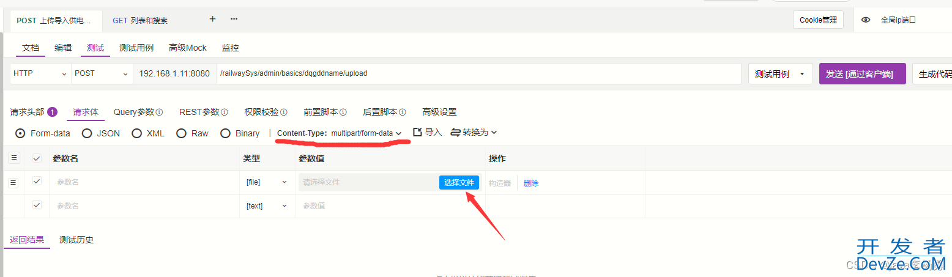Click the request URL path input field
The width and height of the screenshot is (952, 277).
(477, 73)
